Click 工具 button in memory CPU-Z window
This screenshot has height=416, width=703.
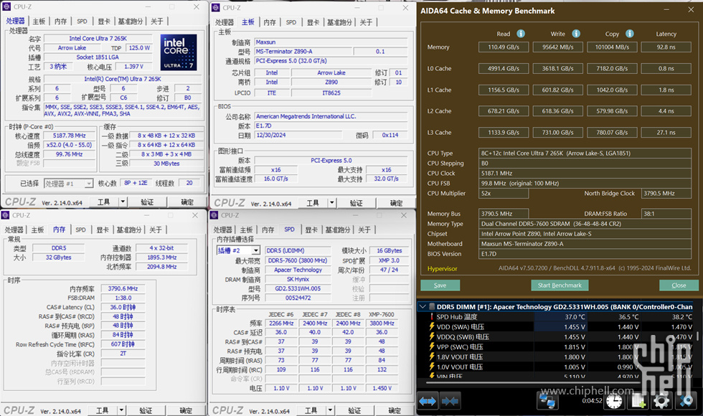pos(102,410)
